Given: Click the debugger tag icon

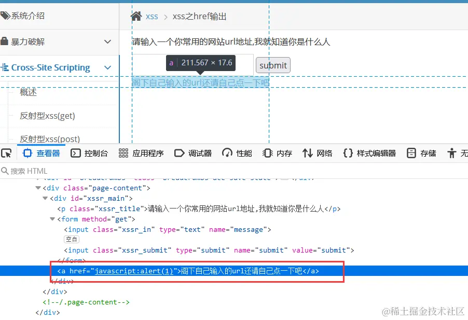Looking at the screenshot, I should click(x=180, y=154).
